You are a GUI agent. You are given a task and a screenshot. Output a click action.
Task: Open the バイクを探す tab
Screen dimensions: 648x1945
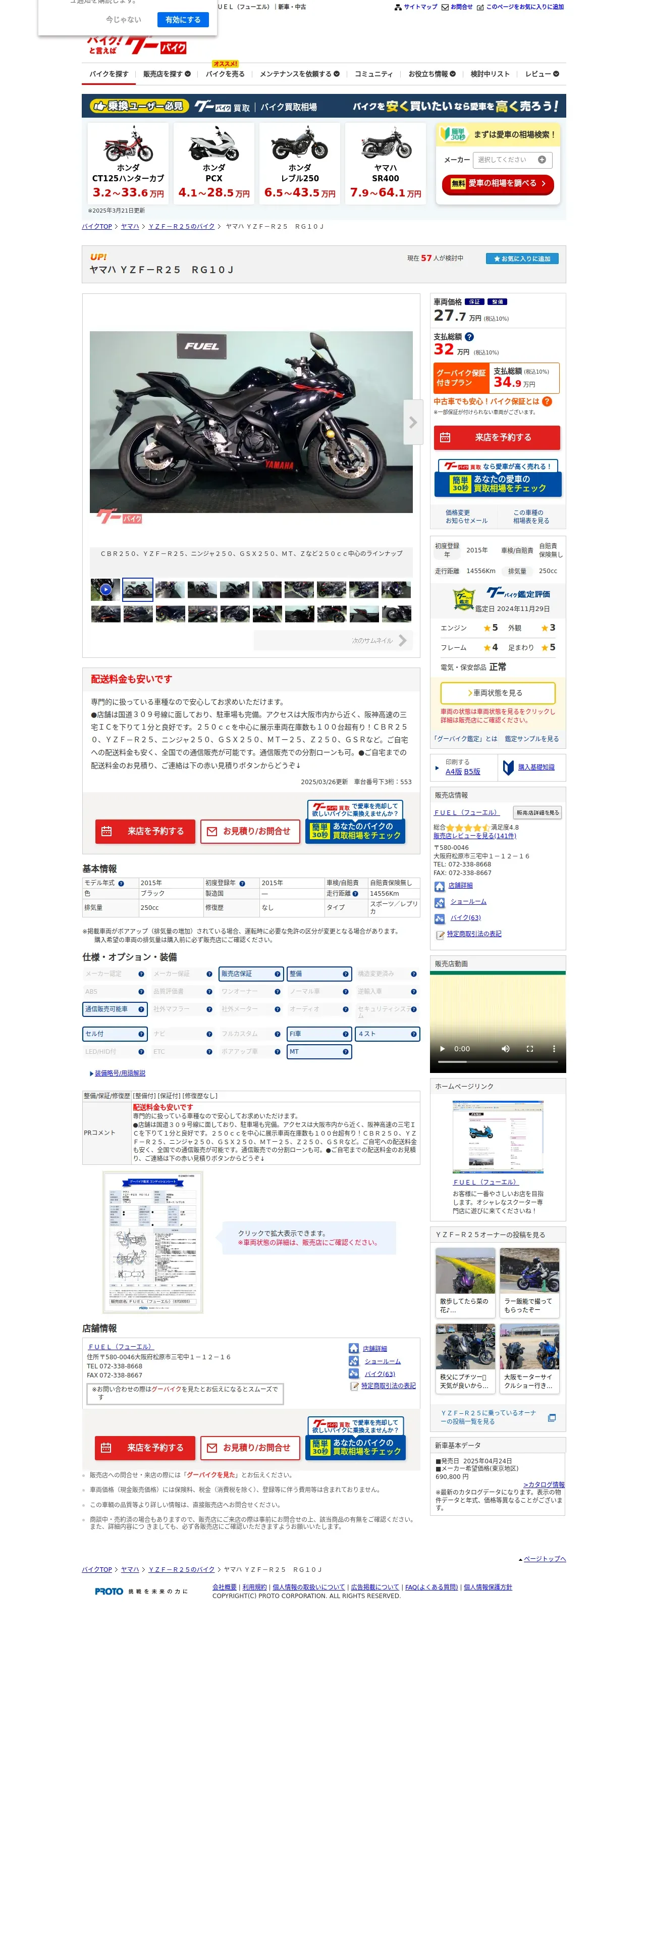tap(109, 74)
